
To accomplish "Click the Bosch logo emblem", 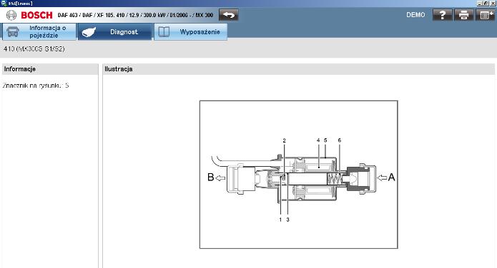I will (x=11, y=15).
